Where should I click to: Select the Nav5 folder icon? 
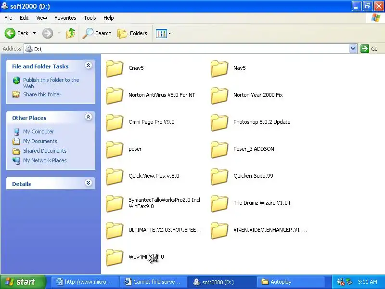(219, 68)
